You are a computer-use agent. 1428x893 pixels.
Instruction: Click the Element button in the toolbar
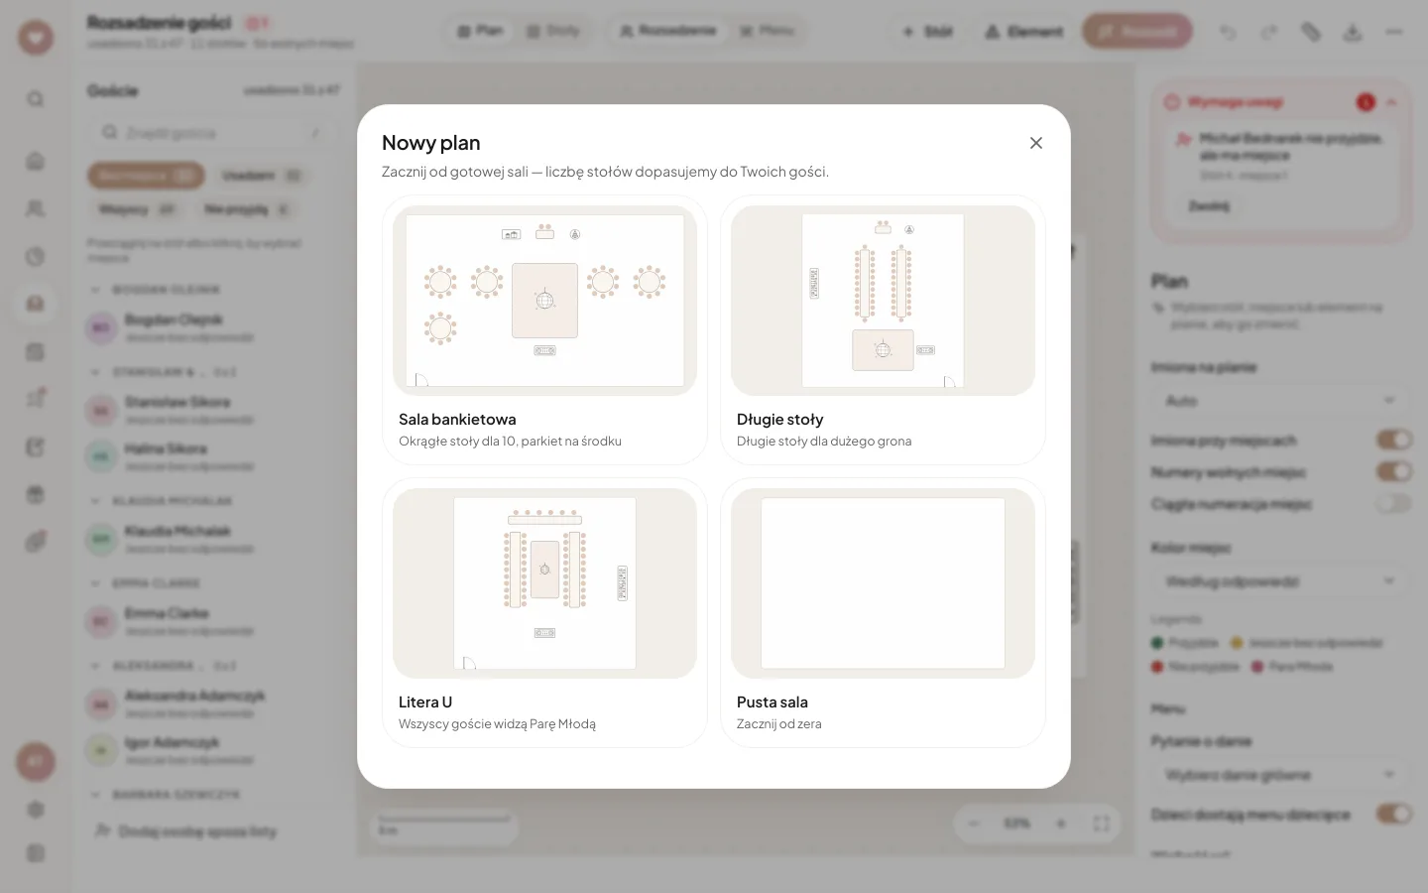click(x=1023, y=32)
